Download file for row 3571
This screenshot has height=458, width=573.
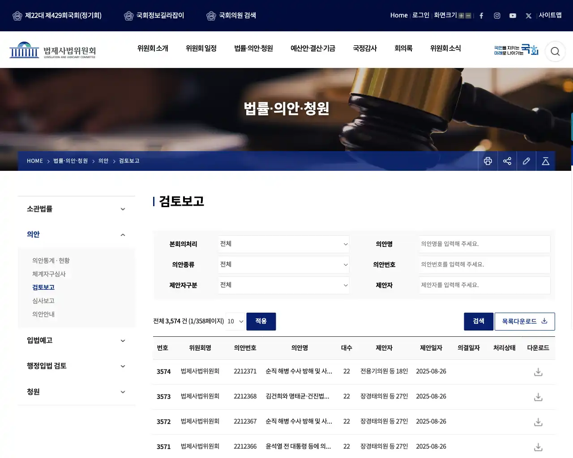(x=538, y=447)
